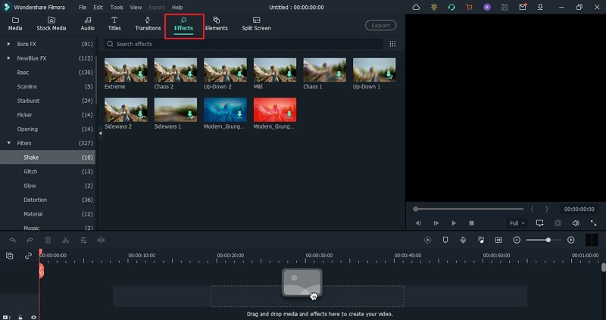Take a snapshot with camera icon

tap(558, 223)
